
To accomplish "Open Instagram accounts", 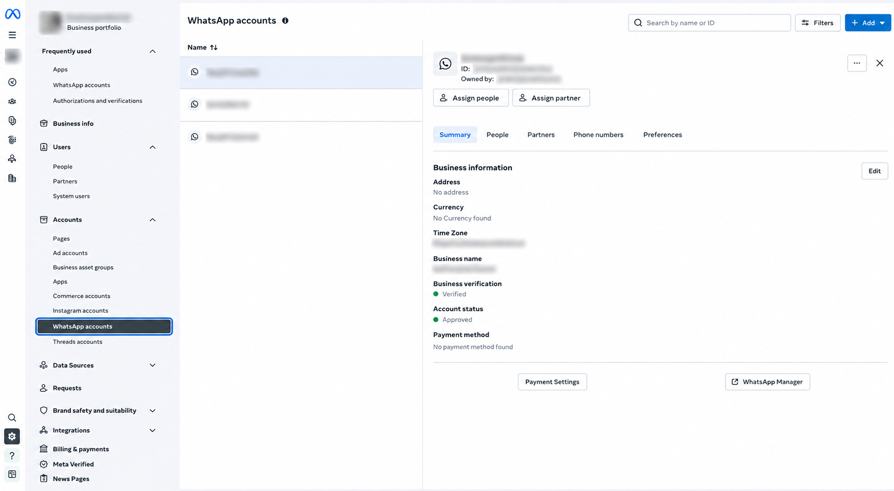I will [80, 310].
